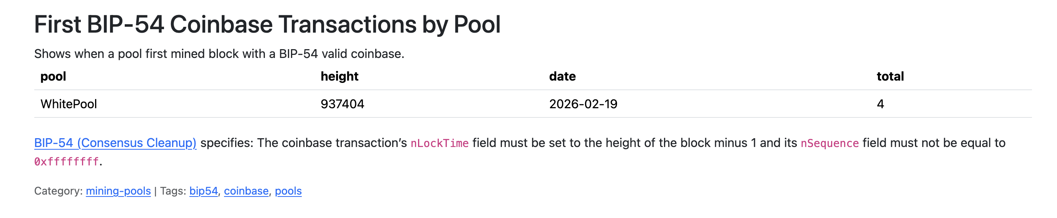This screenshot has width=1057, height=218.
Task: Open the BIP-54 (Consensus Cleanup) link
Action: [115, 143]
